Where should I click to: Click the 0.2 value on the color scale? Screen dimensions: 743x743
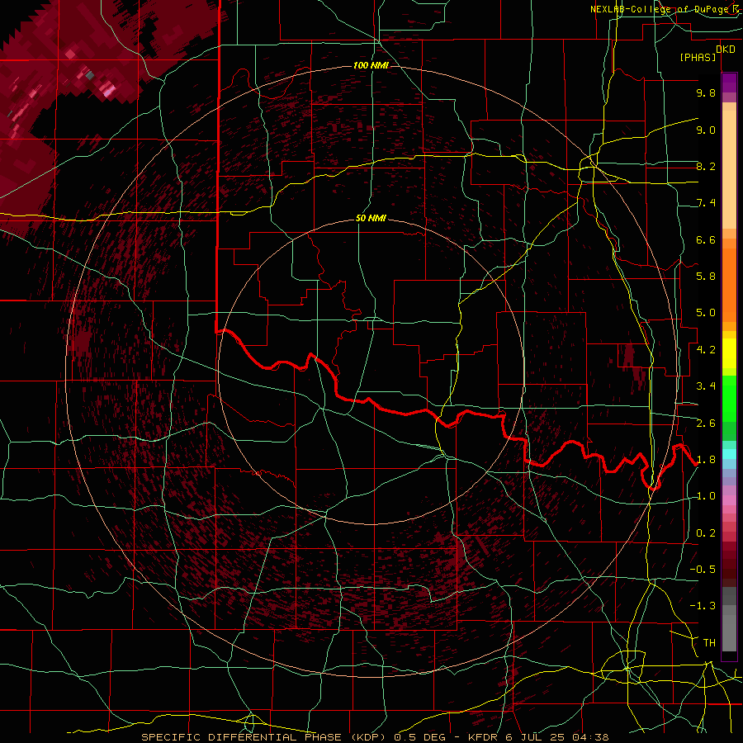click(706, 533)
